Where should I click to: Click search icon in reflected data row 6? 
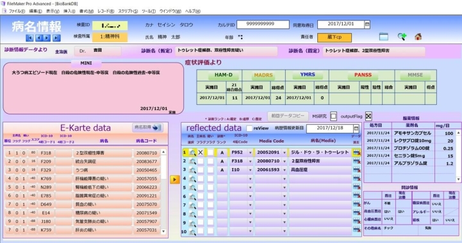tap(192, 196)
